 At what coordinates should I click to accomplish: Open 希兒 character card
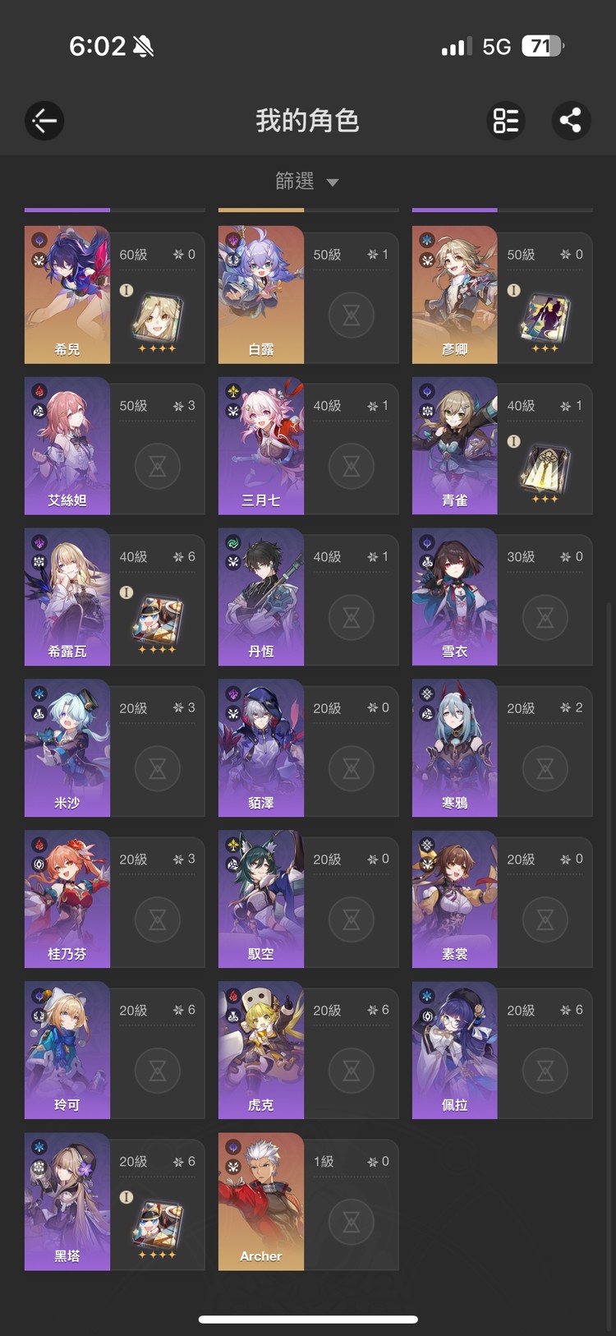click(114, 295)
